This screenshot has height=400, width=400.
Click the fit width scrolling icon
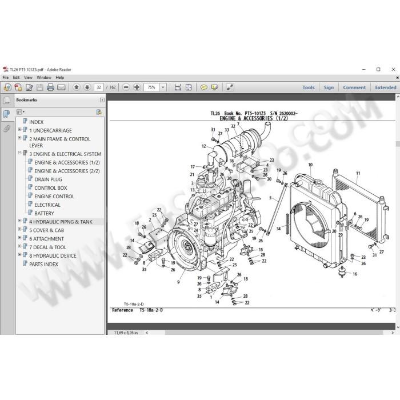178,87
